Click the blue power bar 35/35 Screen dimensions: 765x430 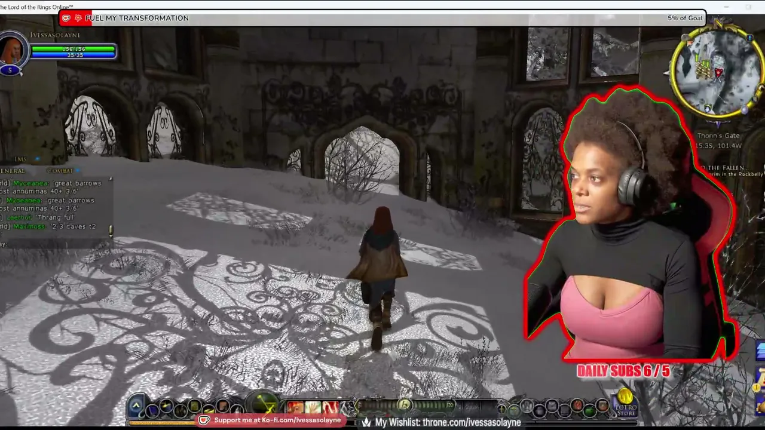[73, 56]
